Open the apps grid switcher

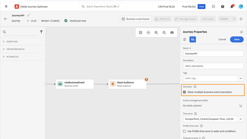point(213,7)
